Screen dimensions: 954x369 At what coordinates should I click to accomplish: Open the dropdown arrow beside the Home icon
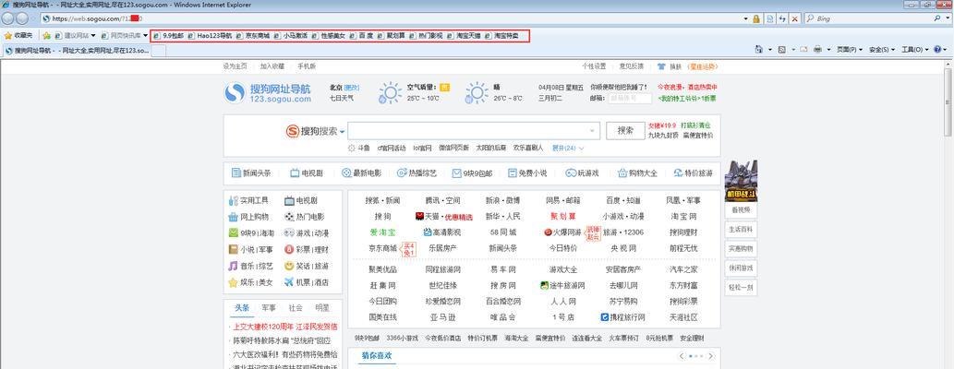[769, 50]
